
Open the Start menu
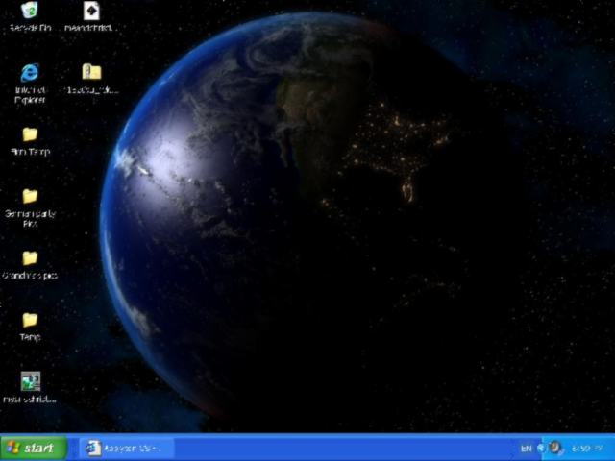tap(34, 448)
